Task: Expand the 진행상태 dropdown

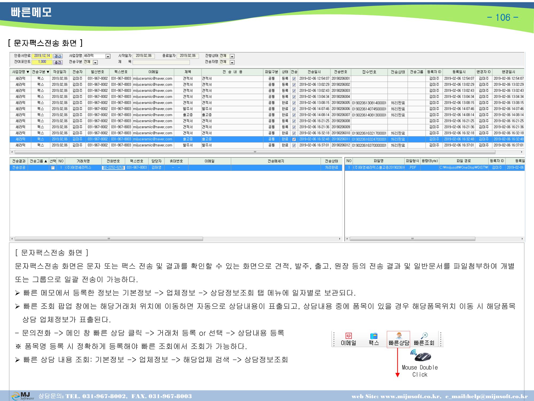Action: (232, 56)
